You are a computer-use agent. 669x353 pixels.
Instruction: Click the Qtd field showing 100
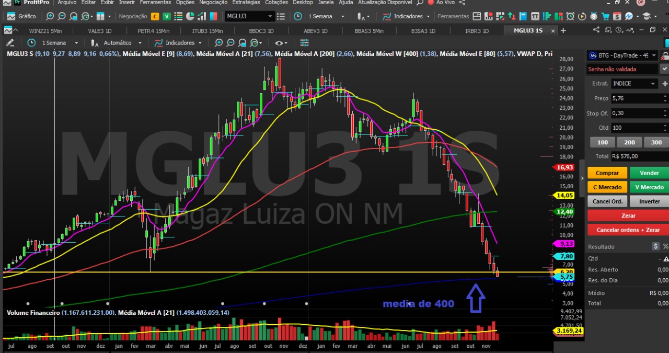coord(639,128)
